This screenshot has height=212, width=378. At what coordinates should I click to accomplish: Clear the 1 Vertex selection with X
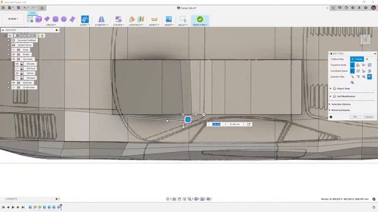point(367,59)
